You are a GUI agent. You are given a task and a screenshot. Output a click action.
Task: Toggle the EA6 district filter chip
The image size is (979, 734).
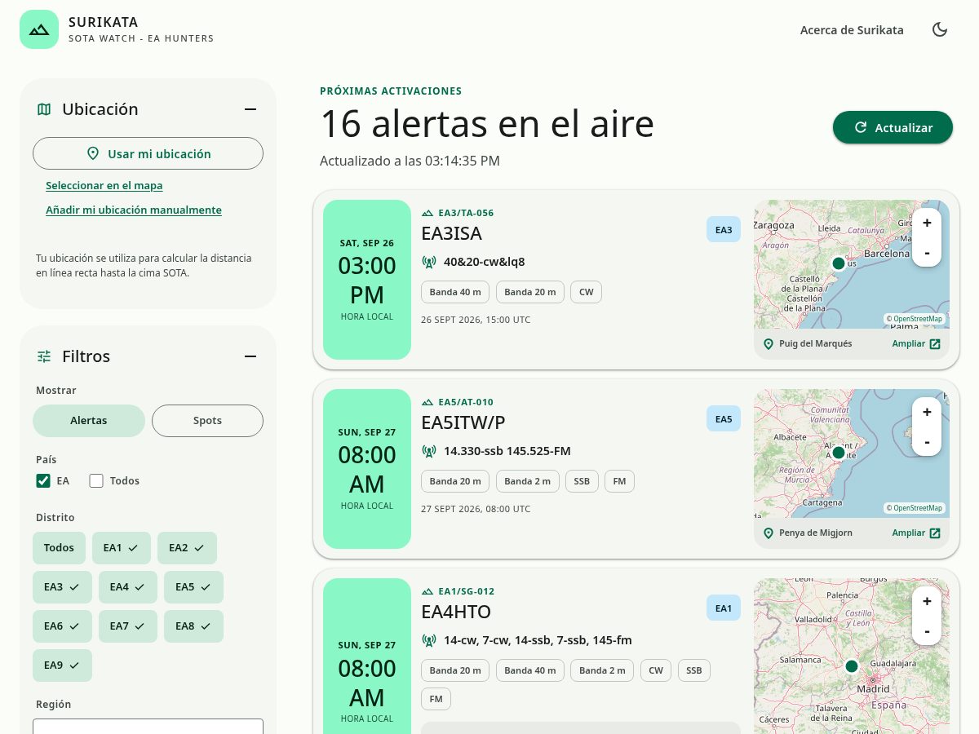62,626
